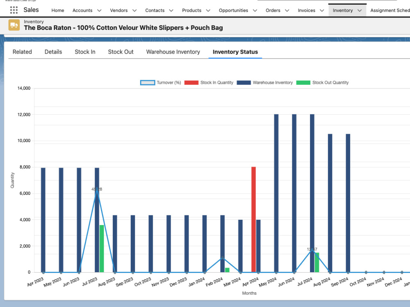This screenshot has height=307, width=410.
Task: Click the Jul 2023 turnover peak point
Action: [97, 190]
